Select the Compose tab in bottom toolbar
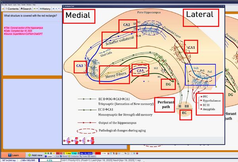238x162 pixels. [x=74, y=156]
